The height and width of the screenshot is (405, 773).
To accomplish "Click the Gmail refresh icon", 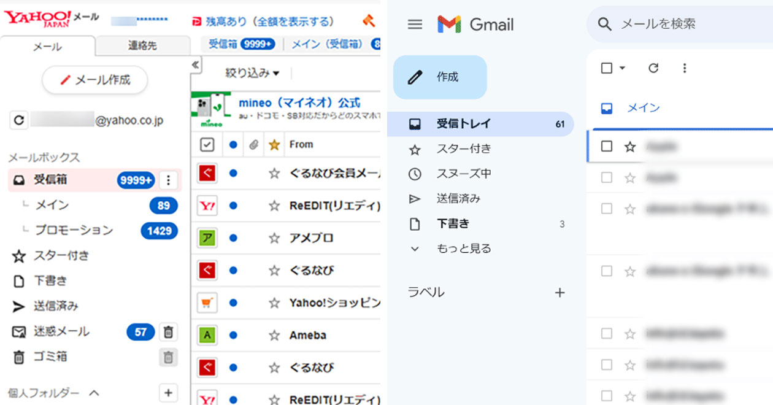I will pos(653,68).
